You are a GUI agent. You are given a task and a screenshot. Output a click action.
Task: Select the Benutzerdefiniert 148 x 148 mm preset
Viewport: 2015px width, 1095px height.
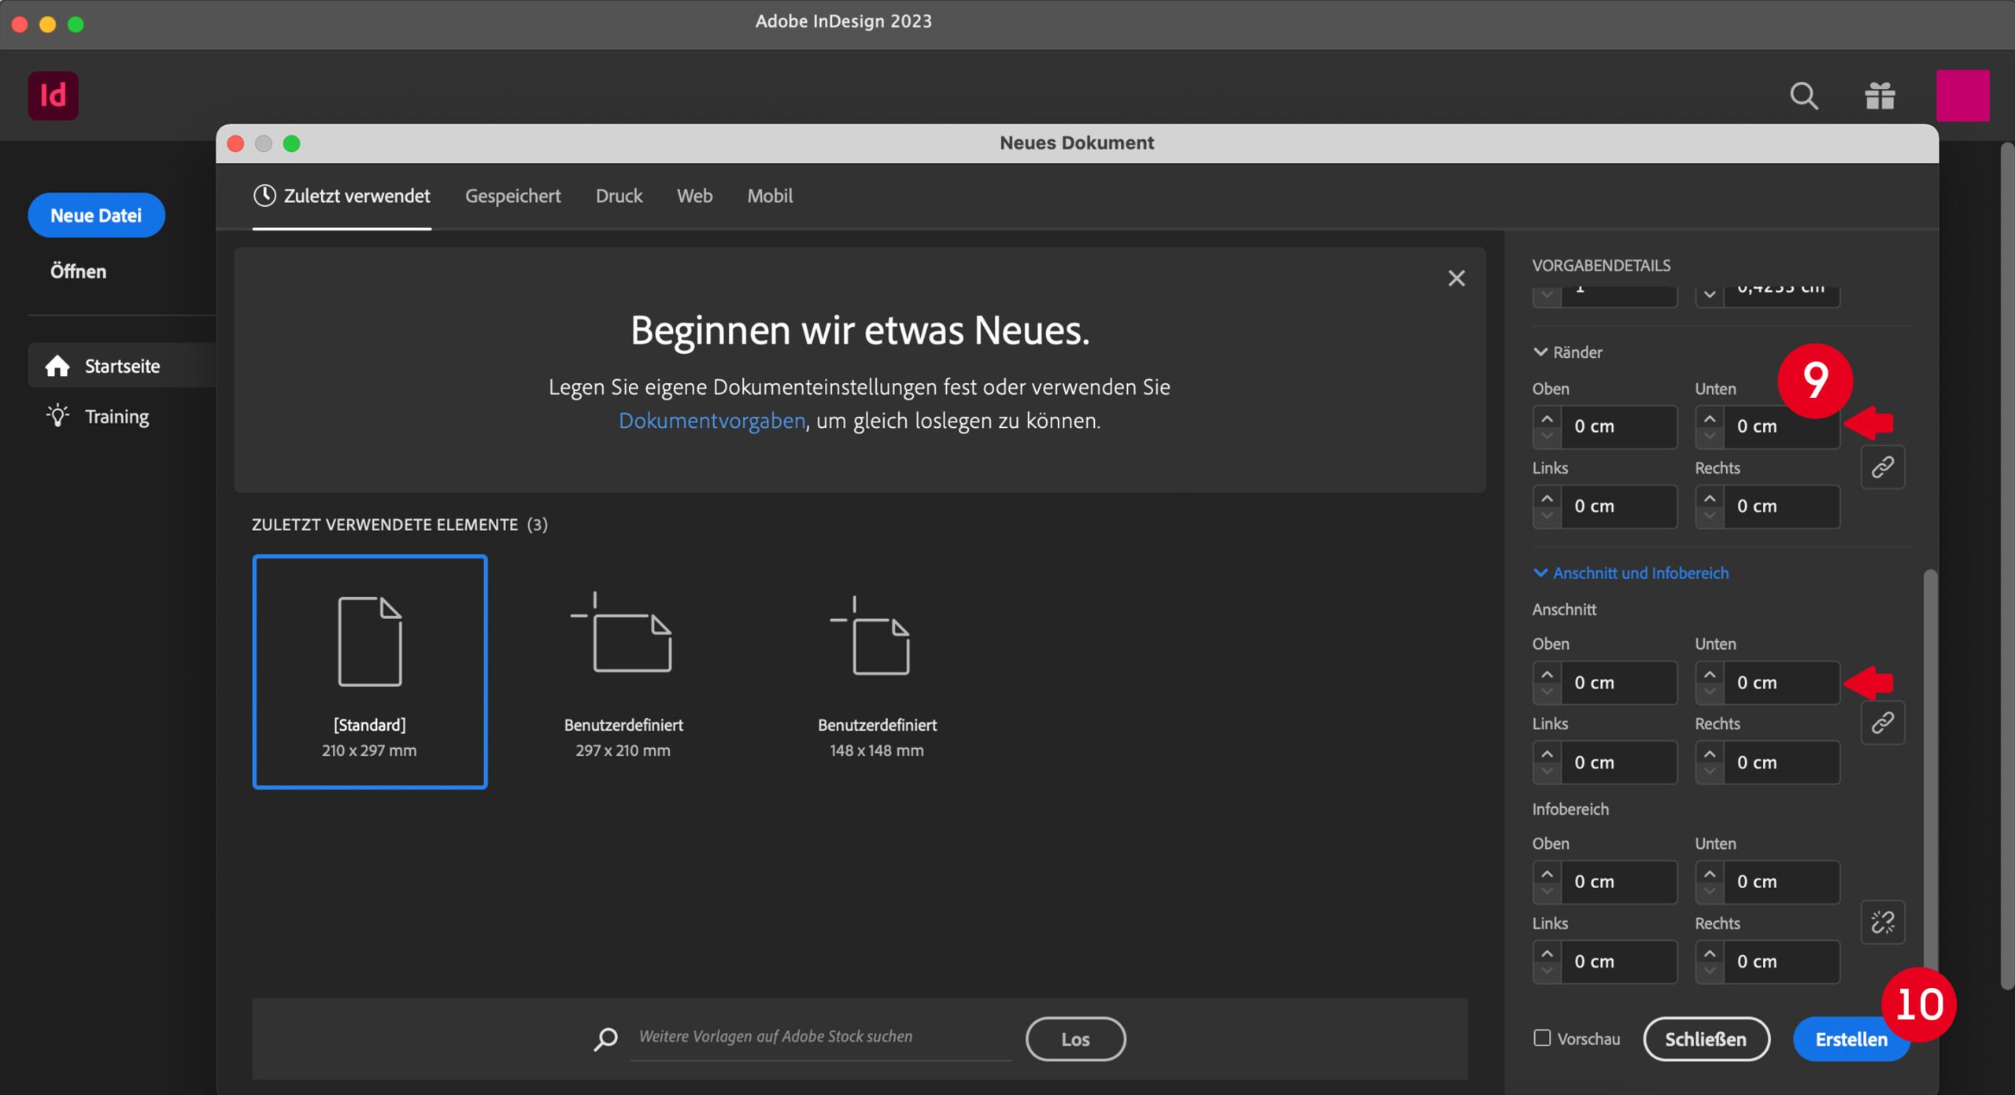point(877,673)
